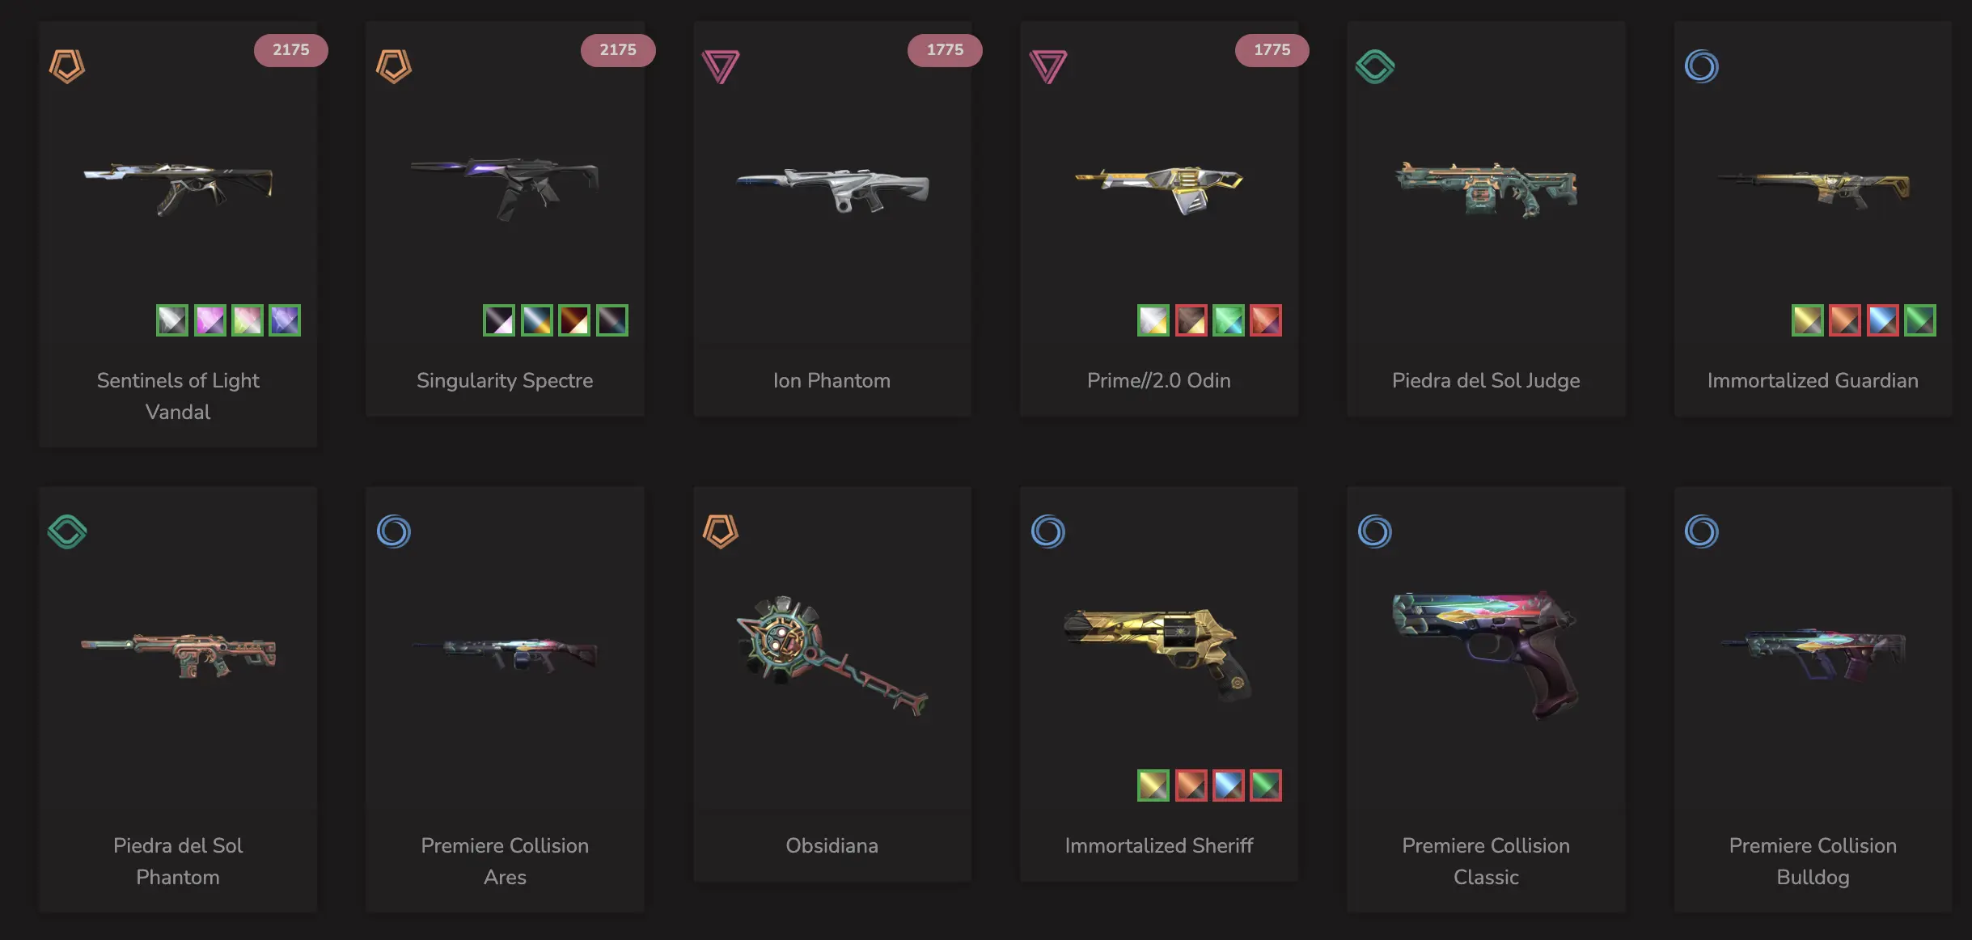Screen dimensions: 1972x940
Task: Click the green tier icon on Piedra del Sol Phantom
Action: (x=67, y=531)
